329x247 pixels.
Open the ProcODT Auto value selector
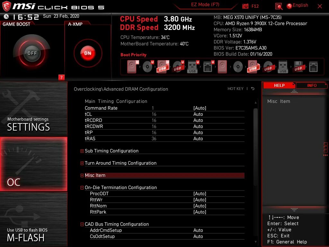pyautogui.click(x=200, y=194)
